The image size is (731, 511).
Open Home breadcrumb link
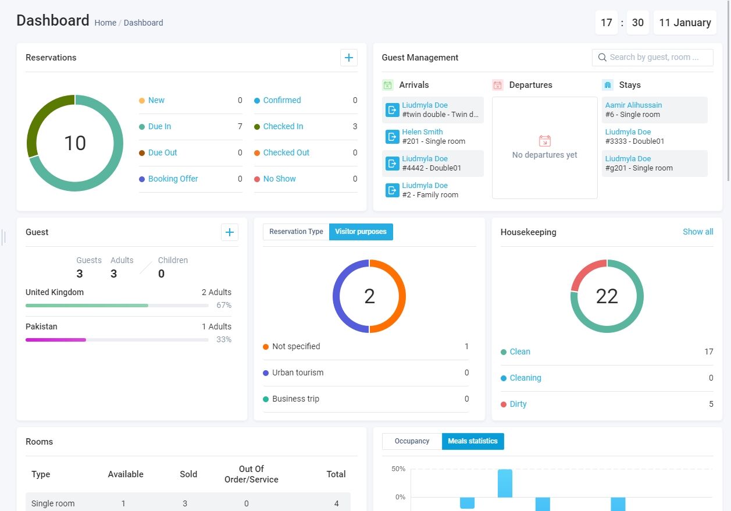coord(105,23)
